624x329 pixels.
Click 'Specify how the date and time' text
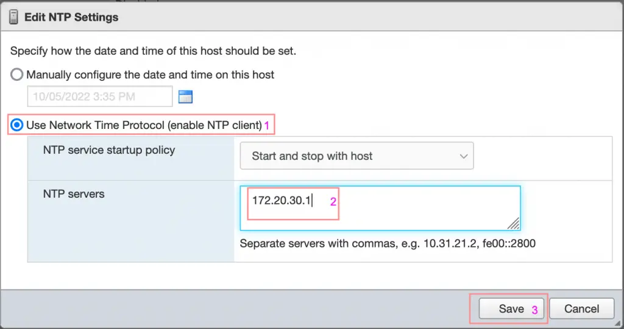tap(153, 51)
